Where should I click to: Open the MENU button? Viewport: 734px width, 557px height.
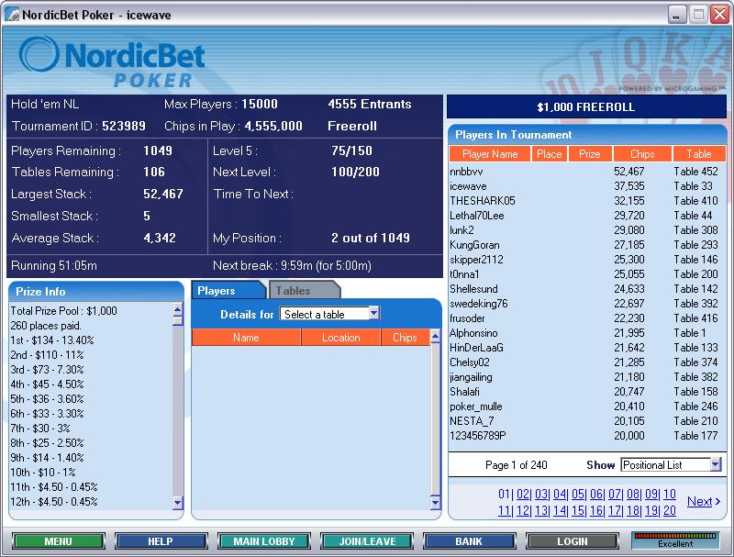58,541
